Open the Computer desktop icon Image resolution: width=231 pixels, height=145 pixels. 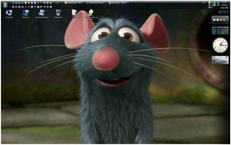[9, 14]
